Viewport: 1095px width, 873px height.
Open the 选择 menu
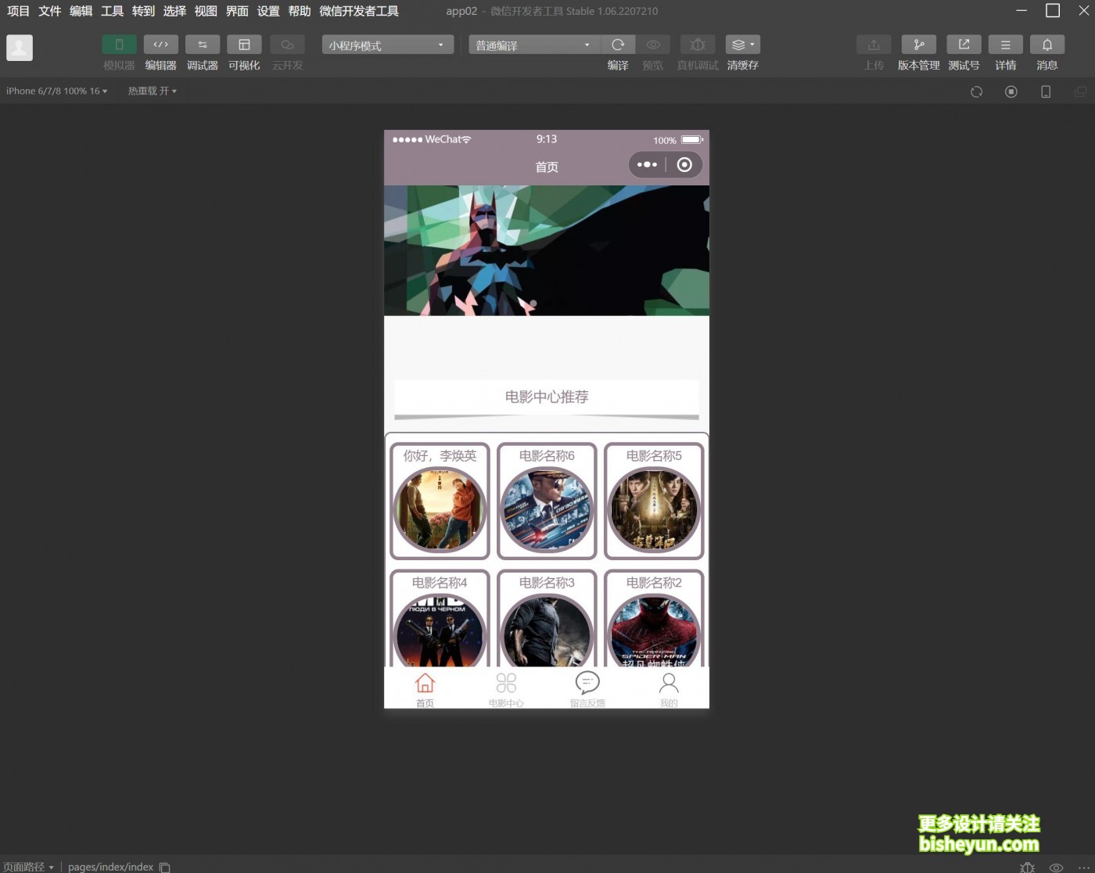[x=174, y=11]
